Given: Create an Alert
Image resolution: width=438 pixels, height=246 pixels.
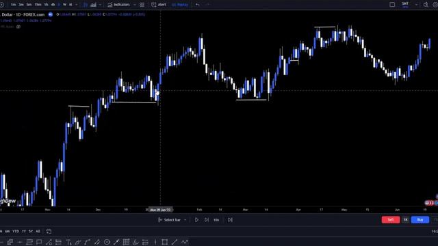Looking at the screenshot, I should pyautogui.click(x=159, y=5).
